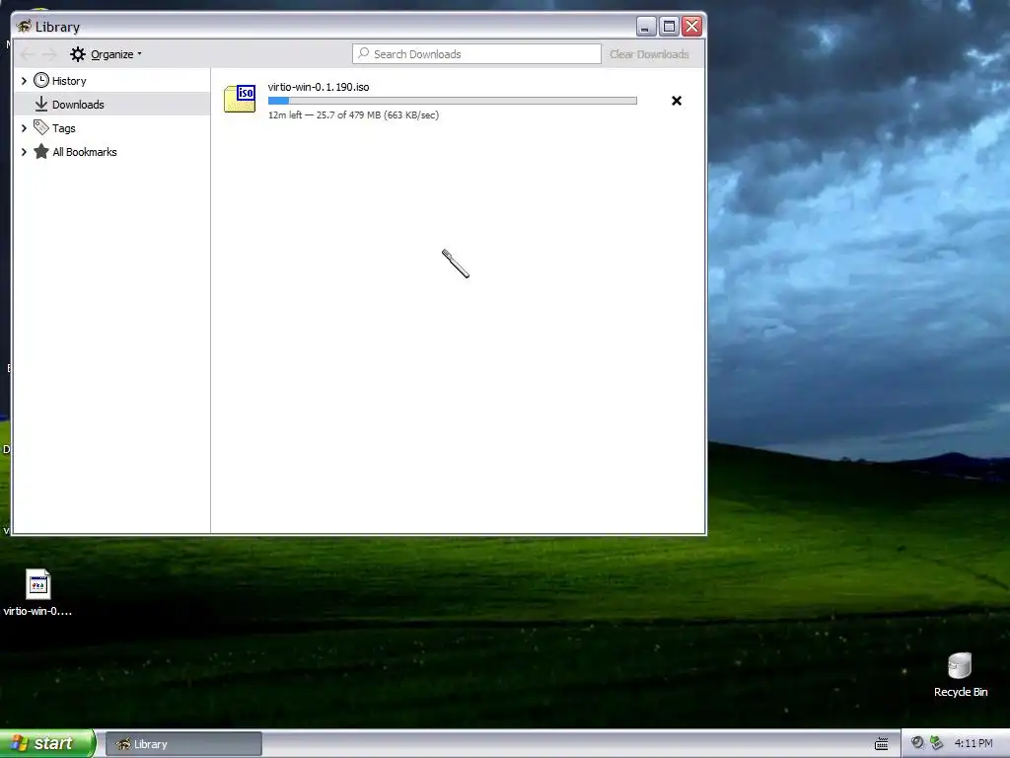1010x758 pixels.
Task: Click the magnifier icon in search box
Action: 364,53
